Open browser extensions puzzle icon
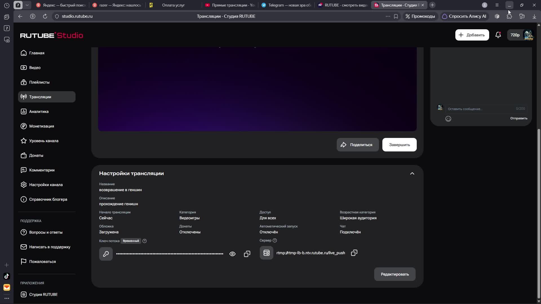Image resolution: width=541 pixels, height=304 pixels. (x=509, y=16)
